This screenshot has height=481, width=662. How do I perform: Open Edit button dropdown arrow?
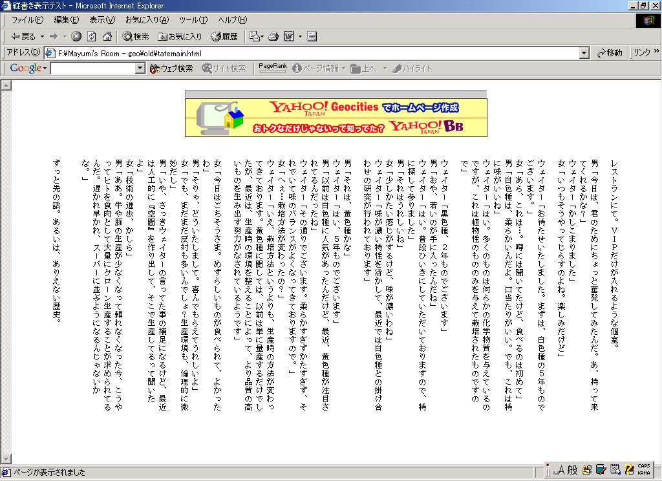[x=300, y=37]
